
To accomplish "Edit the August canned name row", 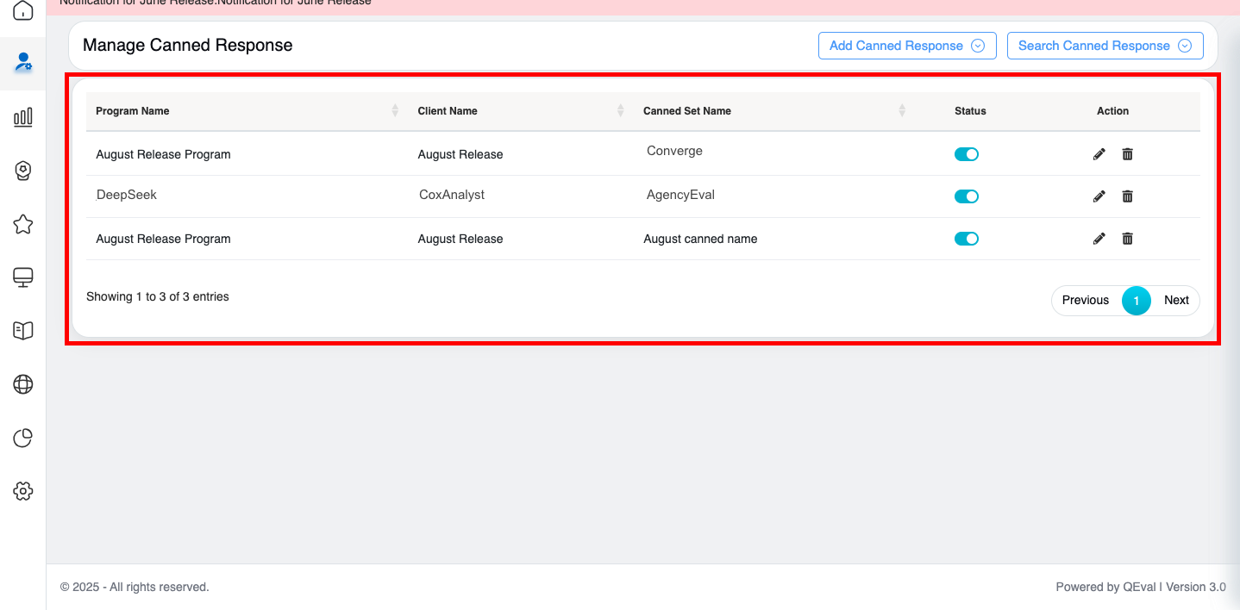I will pos(1099,239).
